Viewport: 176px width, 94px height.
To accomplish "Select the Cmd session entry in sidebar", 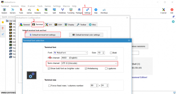I will click(x=13, y=45).
